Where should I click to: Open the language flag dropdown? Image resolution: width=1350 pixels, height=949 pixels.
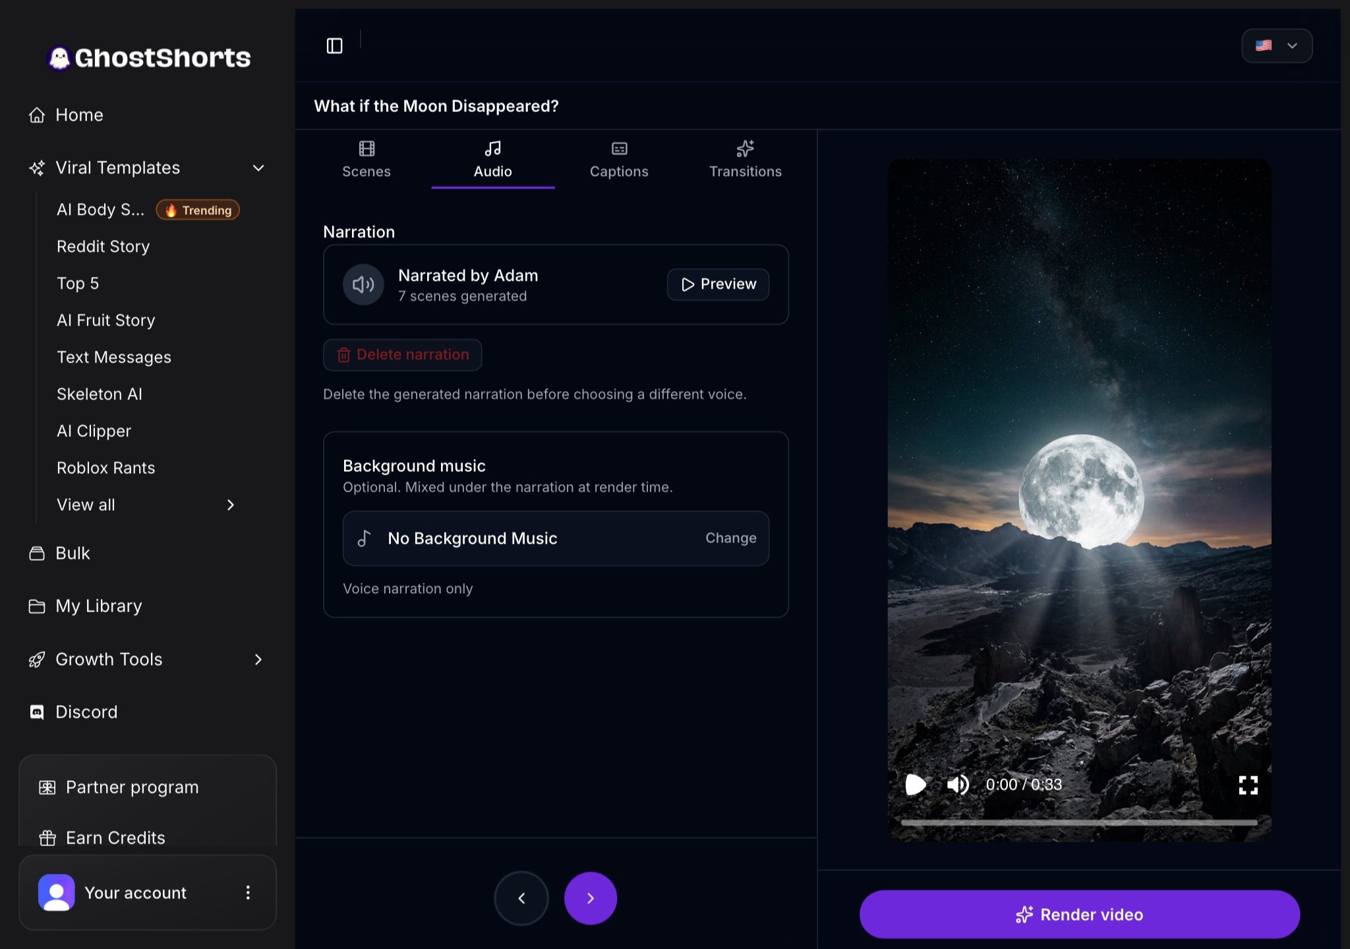1277,45
